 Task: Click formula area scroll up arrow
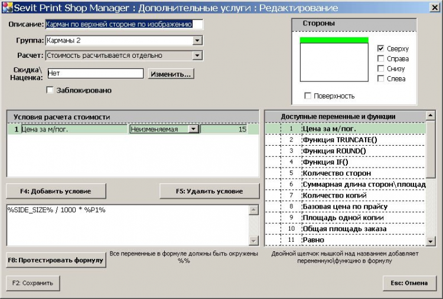click(x=253, y=210)
